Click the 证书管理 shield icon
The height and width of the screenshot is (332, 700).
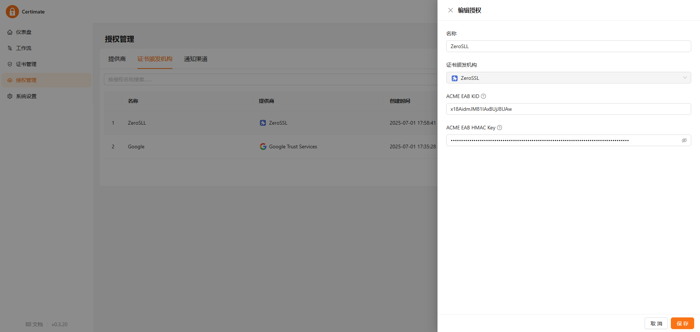[x=10, y=64]
